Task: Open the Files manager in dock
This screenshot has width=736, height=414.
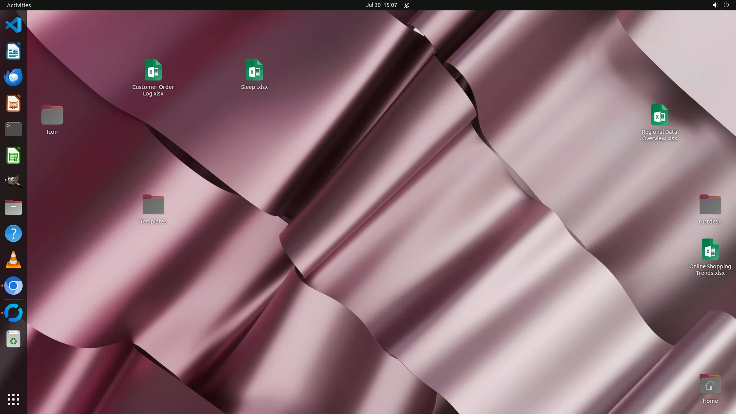Action: click(x=13, y=207)
